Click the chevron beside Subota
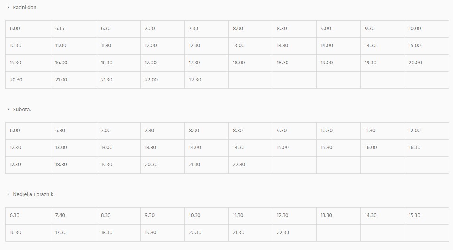The height and width of the screenshot is (250, 453). click(x=8, y=109)
